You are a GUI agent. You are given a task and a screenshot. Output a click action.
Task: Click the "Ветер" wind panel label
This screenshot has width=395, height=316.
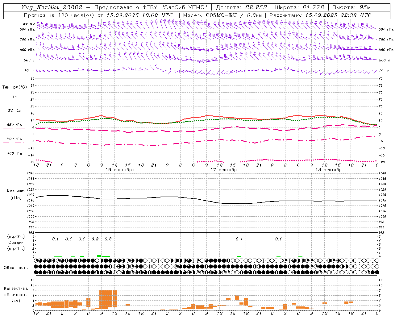28,23
